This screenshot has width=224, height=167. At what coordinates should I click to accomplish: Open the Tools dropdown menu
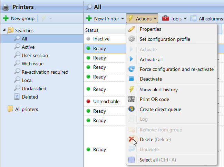[x=174, y=19]
